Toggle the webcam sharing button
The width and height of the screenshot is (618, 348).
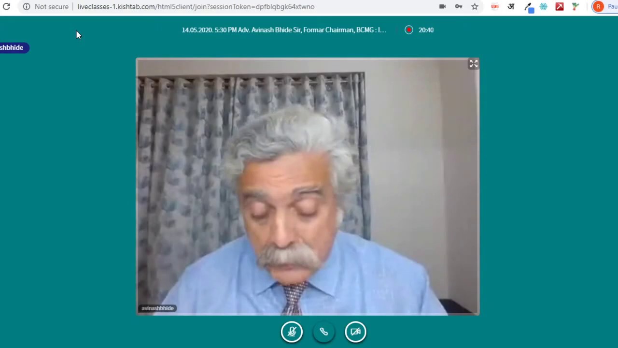[x=355, y=332]
